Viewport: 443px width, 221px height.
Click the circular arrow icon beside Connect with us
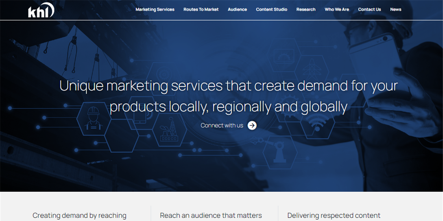252,125
